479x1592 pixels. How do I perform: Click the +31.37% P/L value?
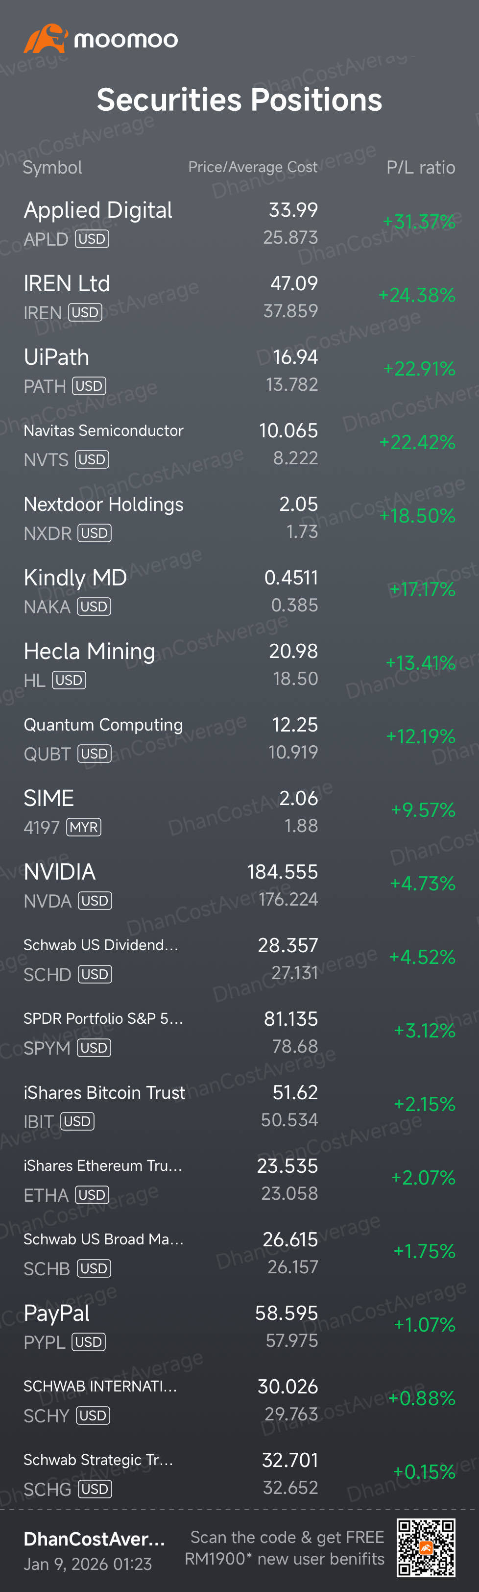tap(419, 221)
